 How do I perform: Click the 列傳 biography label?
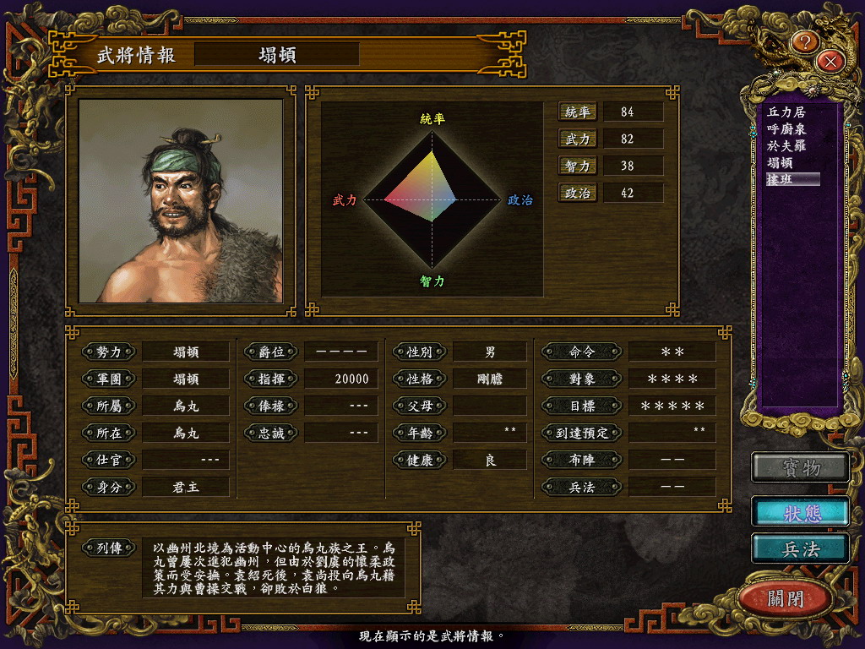(109, 548)
